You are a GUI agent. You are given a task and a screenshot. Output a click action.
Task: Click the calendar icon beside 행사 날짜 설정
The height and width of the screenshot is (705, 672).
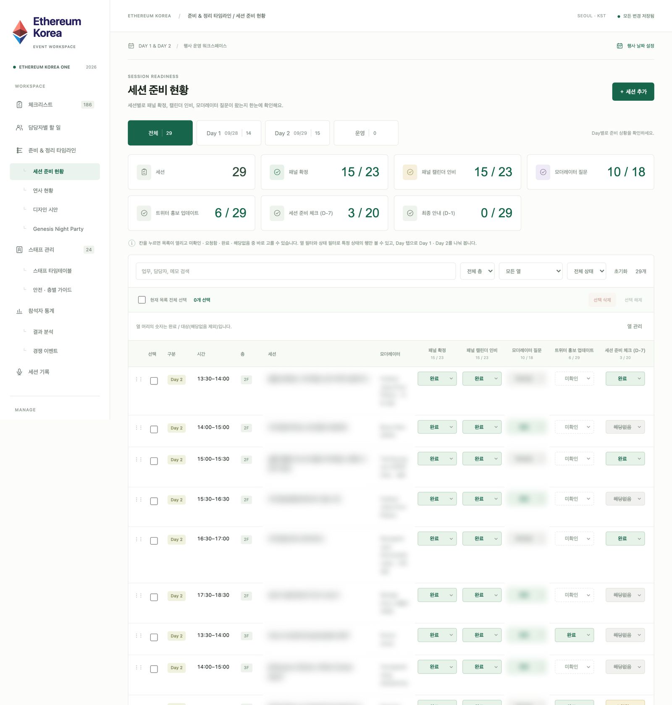[619, 46]
